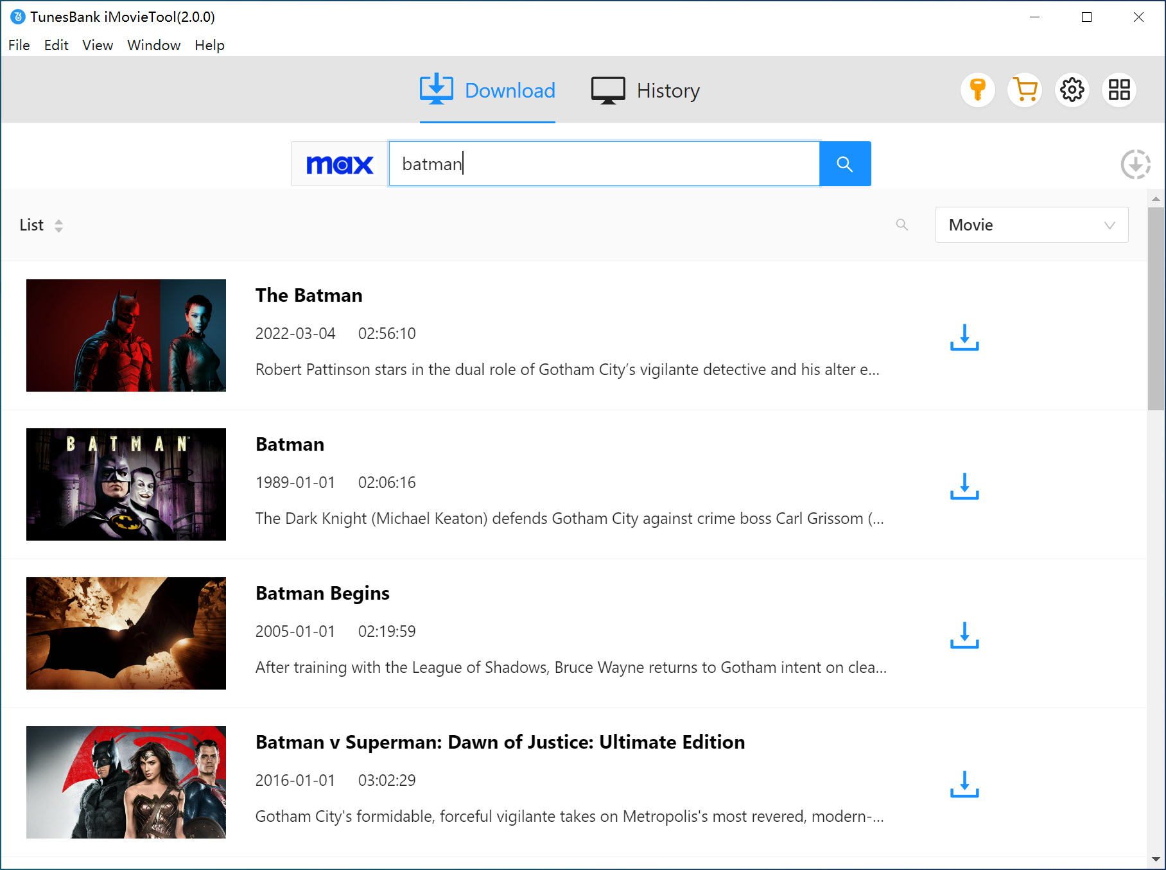The image size is (1166, 870).
Task: Click the 'The Dark Knight (Michael Keaton)' description
Action: pyautogui.click(x=570, y=518)
